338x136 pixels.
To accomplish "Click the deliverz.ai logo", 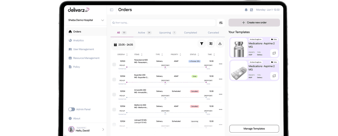I will pyautogui.click(x=78, y=10).
